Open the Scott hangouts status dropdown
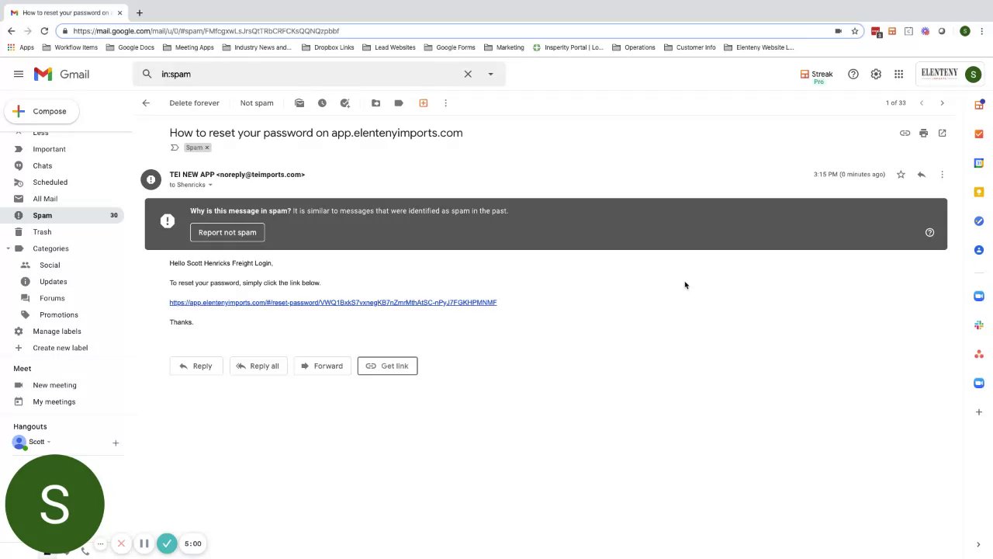This screenshot has height=559, width=993. click(49, 442)
